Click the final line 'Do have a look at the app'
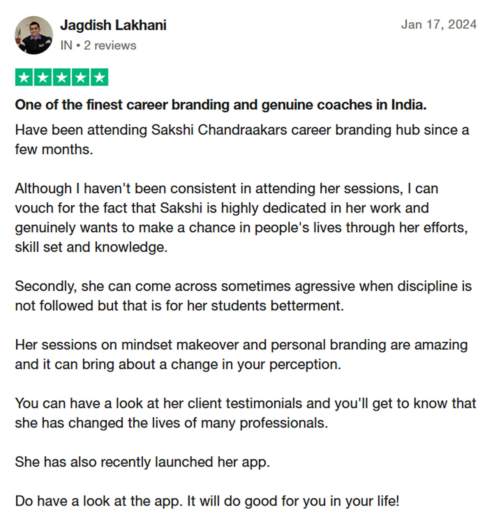Viewport: 495px width, 517px height. click(207, 501)
